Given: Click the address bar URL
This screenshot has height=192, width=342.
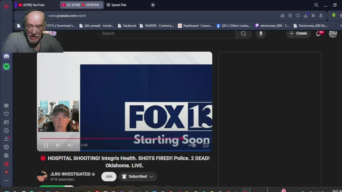Looking at the screenshot, I should tap(67, 16).
